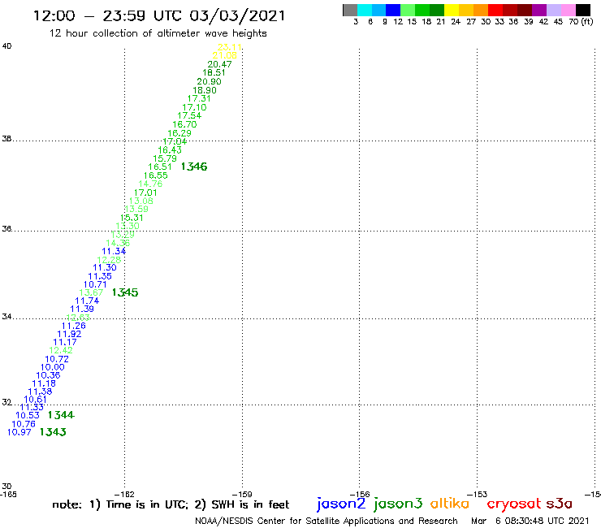Choose the bright red swatch in the scale
Image resolution: width=601 pixels, height=528 pixels.
495,10
